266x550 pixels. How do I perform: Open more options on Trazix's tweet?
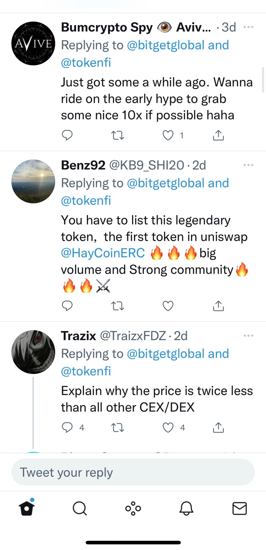click(x=249, y=335)
